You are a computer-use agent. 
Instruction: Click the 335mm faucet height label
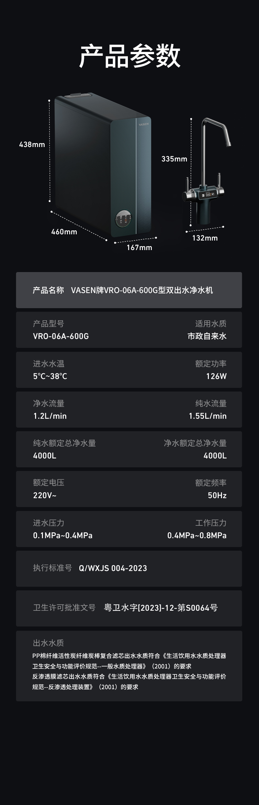click(174, 159)
